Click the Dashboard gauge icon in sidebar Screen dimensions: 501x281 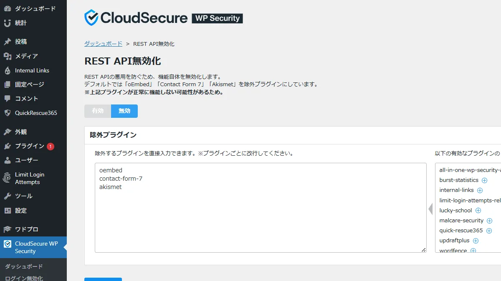pos(7,9)
